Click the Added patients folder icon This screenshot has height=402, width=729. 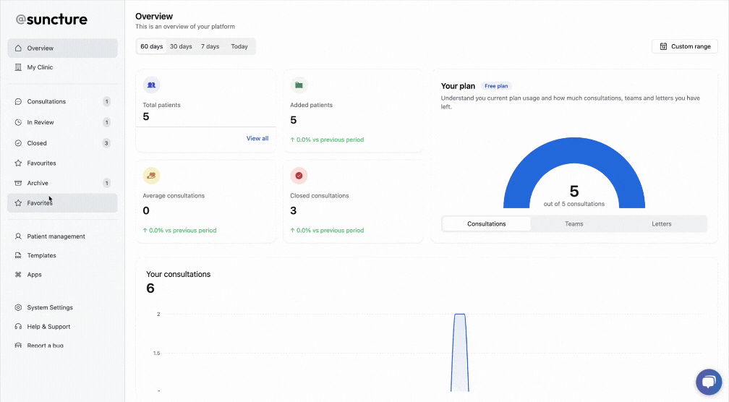299,85
